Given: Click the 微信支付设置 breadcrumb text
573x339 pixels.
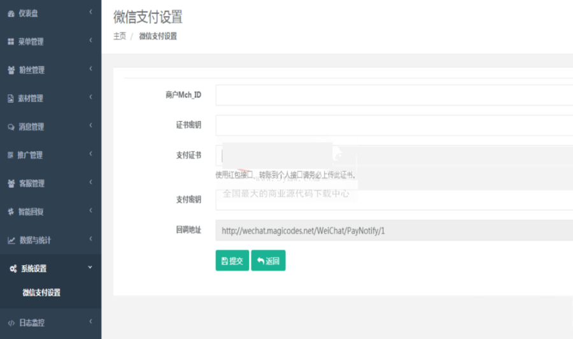Looking at the screenshot, I should coord(158,36).
